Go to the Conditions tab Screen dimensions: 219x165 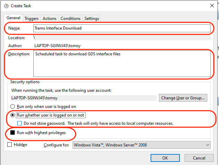pyautogui.click(x=70, y=19)
